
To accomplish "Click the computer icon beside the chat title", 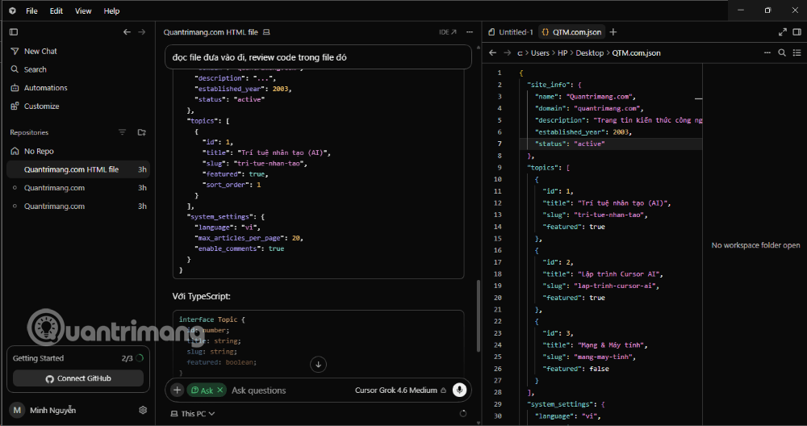I will pos(266,32).
